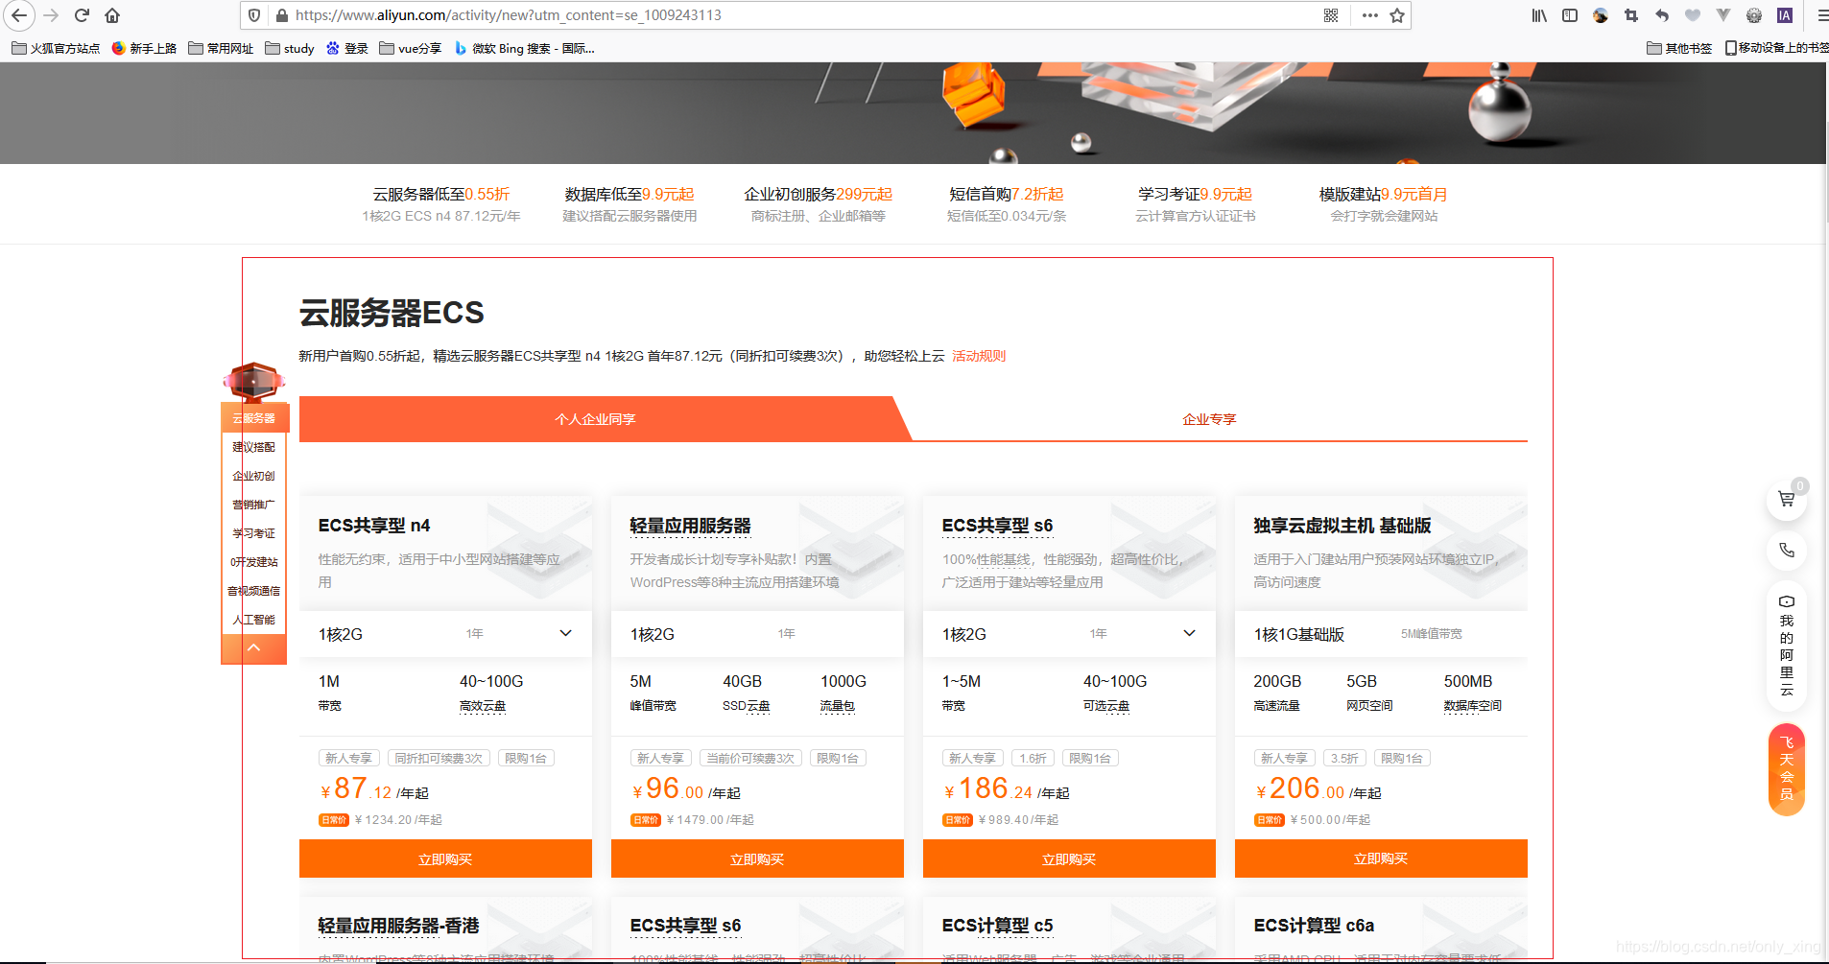Open the 飞天会员 orange badge
The height and width of the screenshot is (964, 1829).
[x=1787, y=769]
